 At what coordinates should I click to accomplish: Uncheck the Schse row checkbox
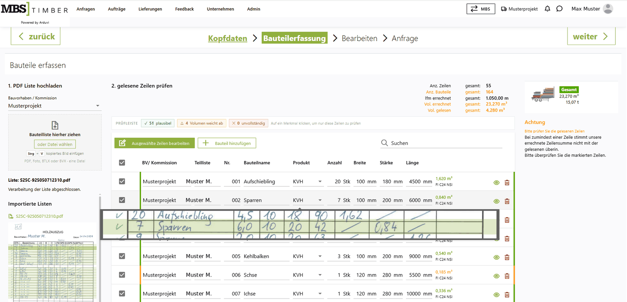point(122,275)
